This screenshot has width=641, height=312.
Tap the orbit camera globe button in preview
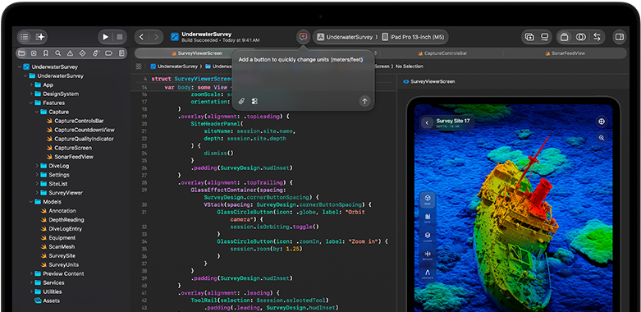[602, 122]
